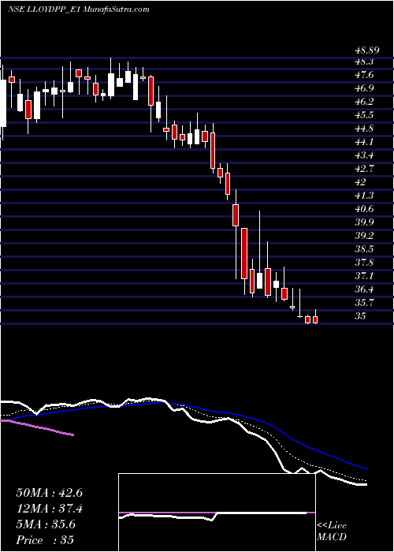Image resolution: width=394 pixels, height=552 pixels.
Task: Click the 12MA : 37.4 readout
Action: pos(49,509)
